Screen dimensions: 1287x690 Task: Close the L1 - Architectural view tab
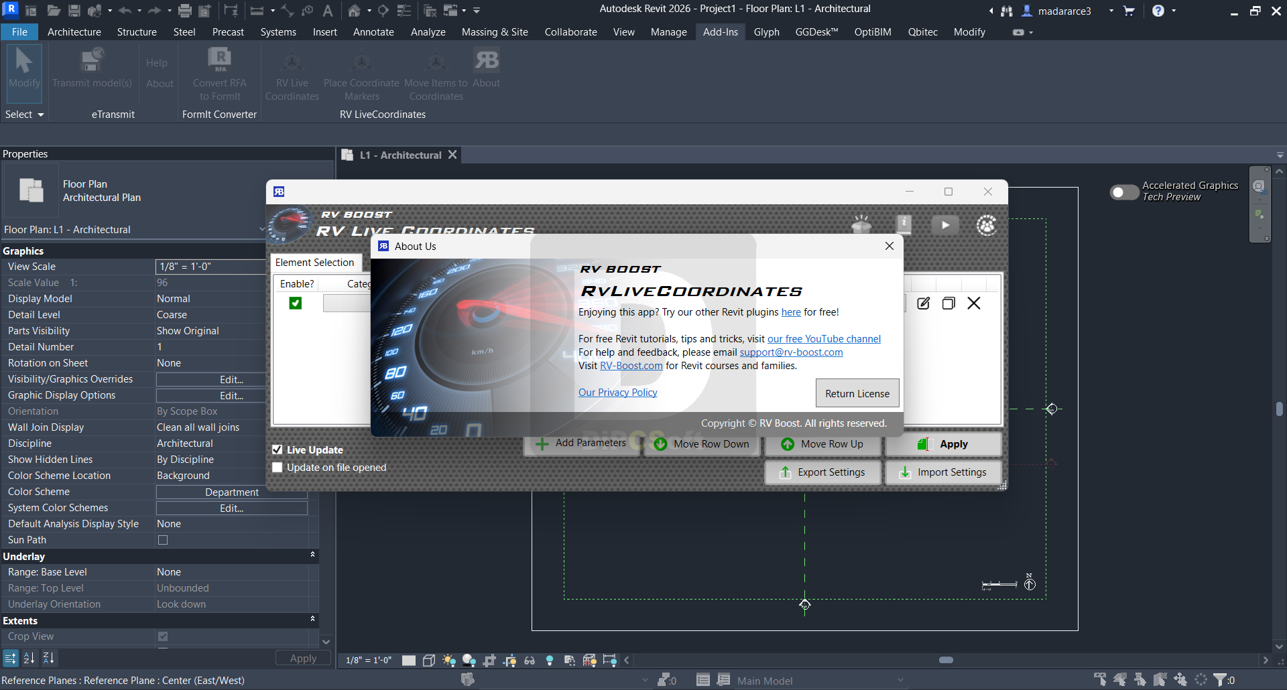[452, 155]
